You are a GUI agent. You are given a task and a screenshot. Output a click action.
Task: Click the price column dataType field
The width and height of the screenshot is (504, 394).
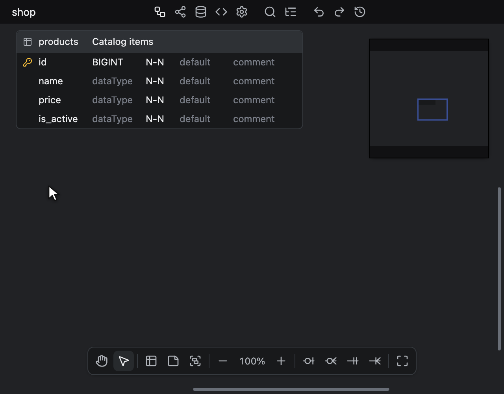click(112, 100)
